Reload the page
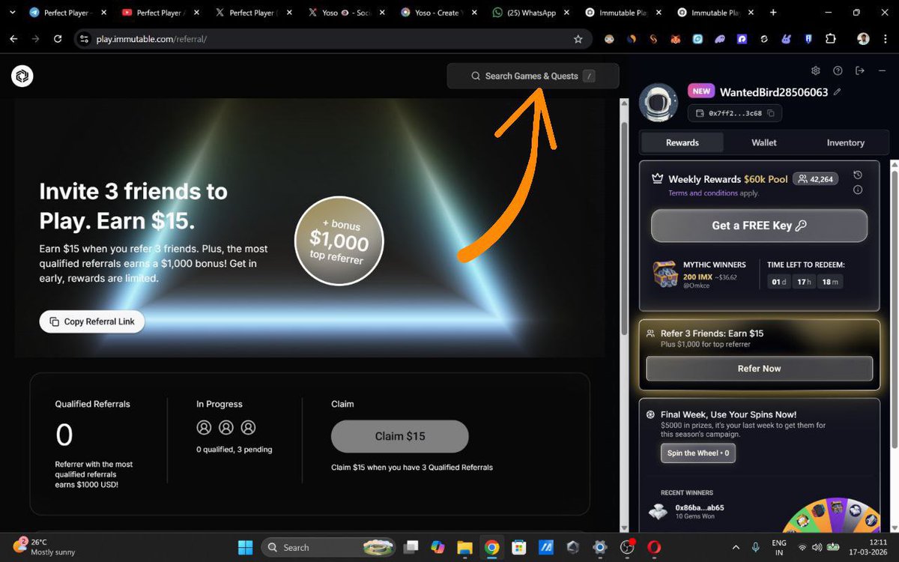Image resolution: width=899 pixels, height=562 pixels. point(58,39)
